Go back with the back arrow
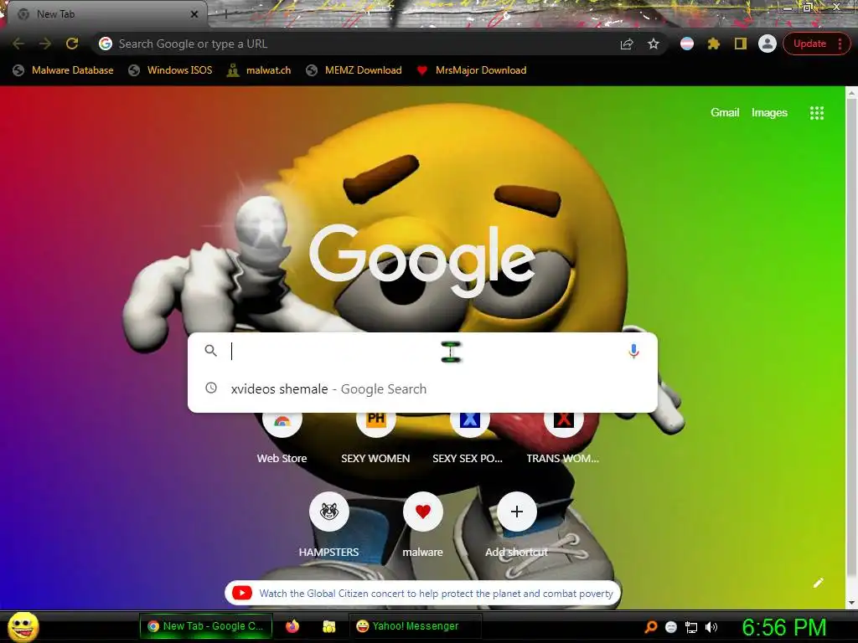This screenshot has width=858, height=643. point(18,44)
